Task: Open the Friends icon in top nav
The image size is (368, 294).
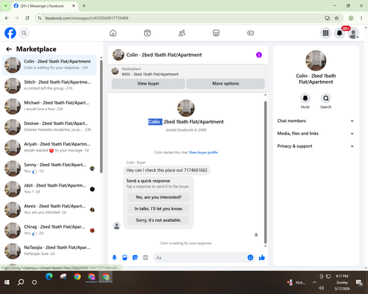Action: [x=182, y=33]
